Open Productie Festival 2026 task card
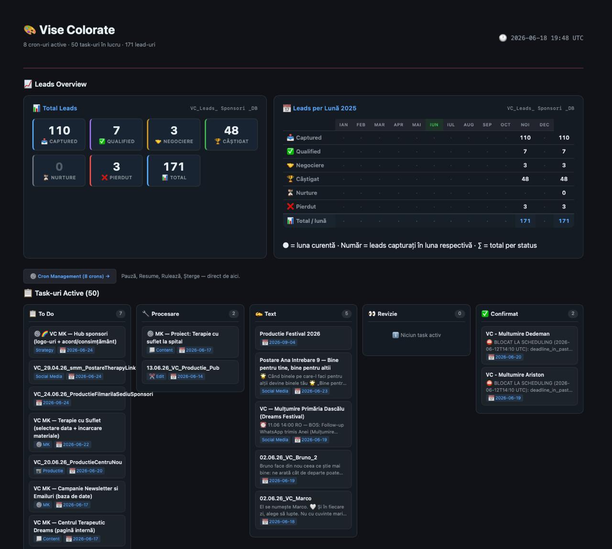 pos(303,338)
